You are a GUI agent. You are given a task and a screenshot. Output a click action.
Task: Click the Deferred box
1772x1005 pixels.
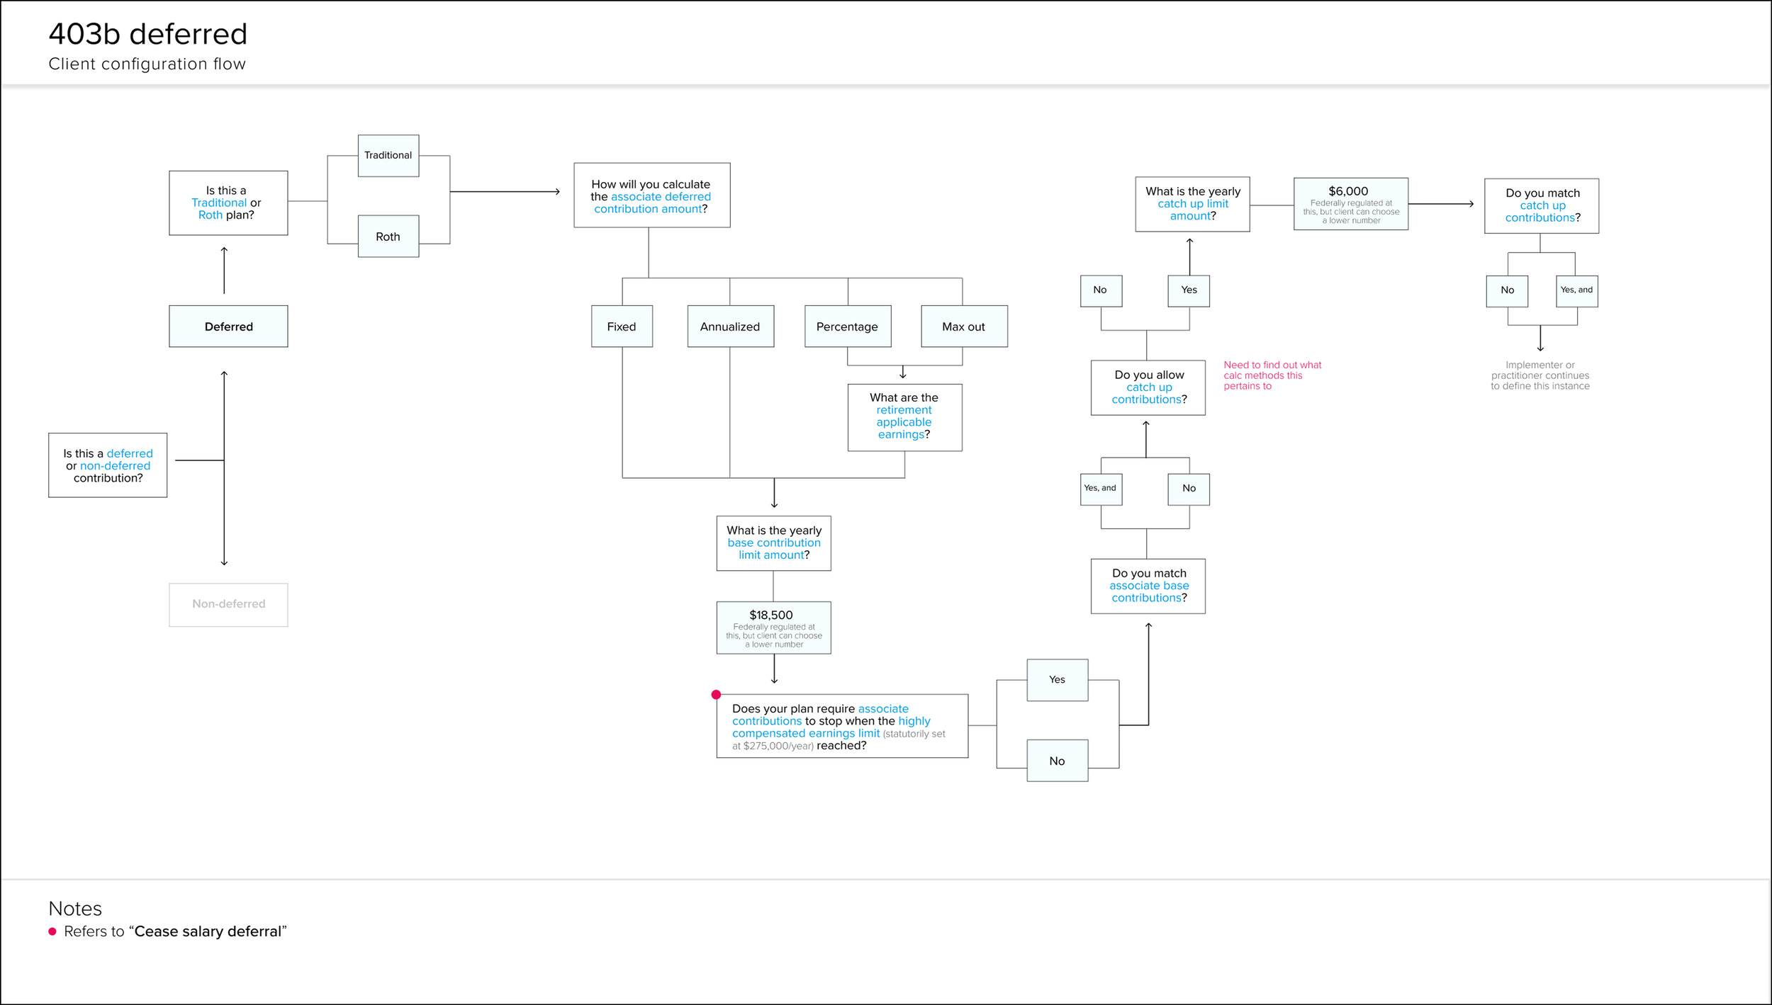click(x=228, y=327)
